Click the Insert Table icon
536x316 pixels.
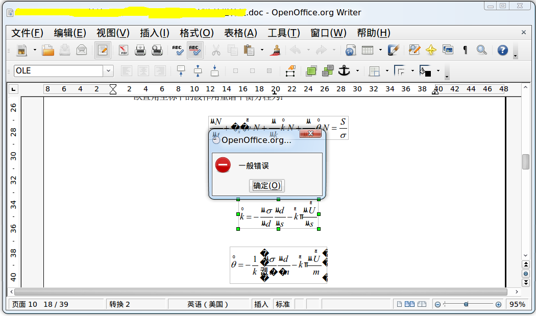tap(368, 50)
